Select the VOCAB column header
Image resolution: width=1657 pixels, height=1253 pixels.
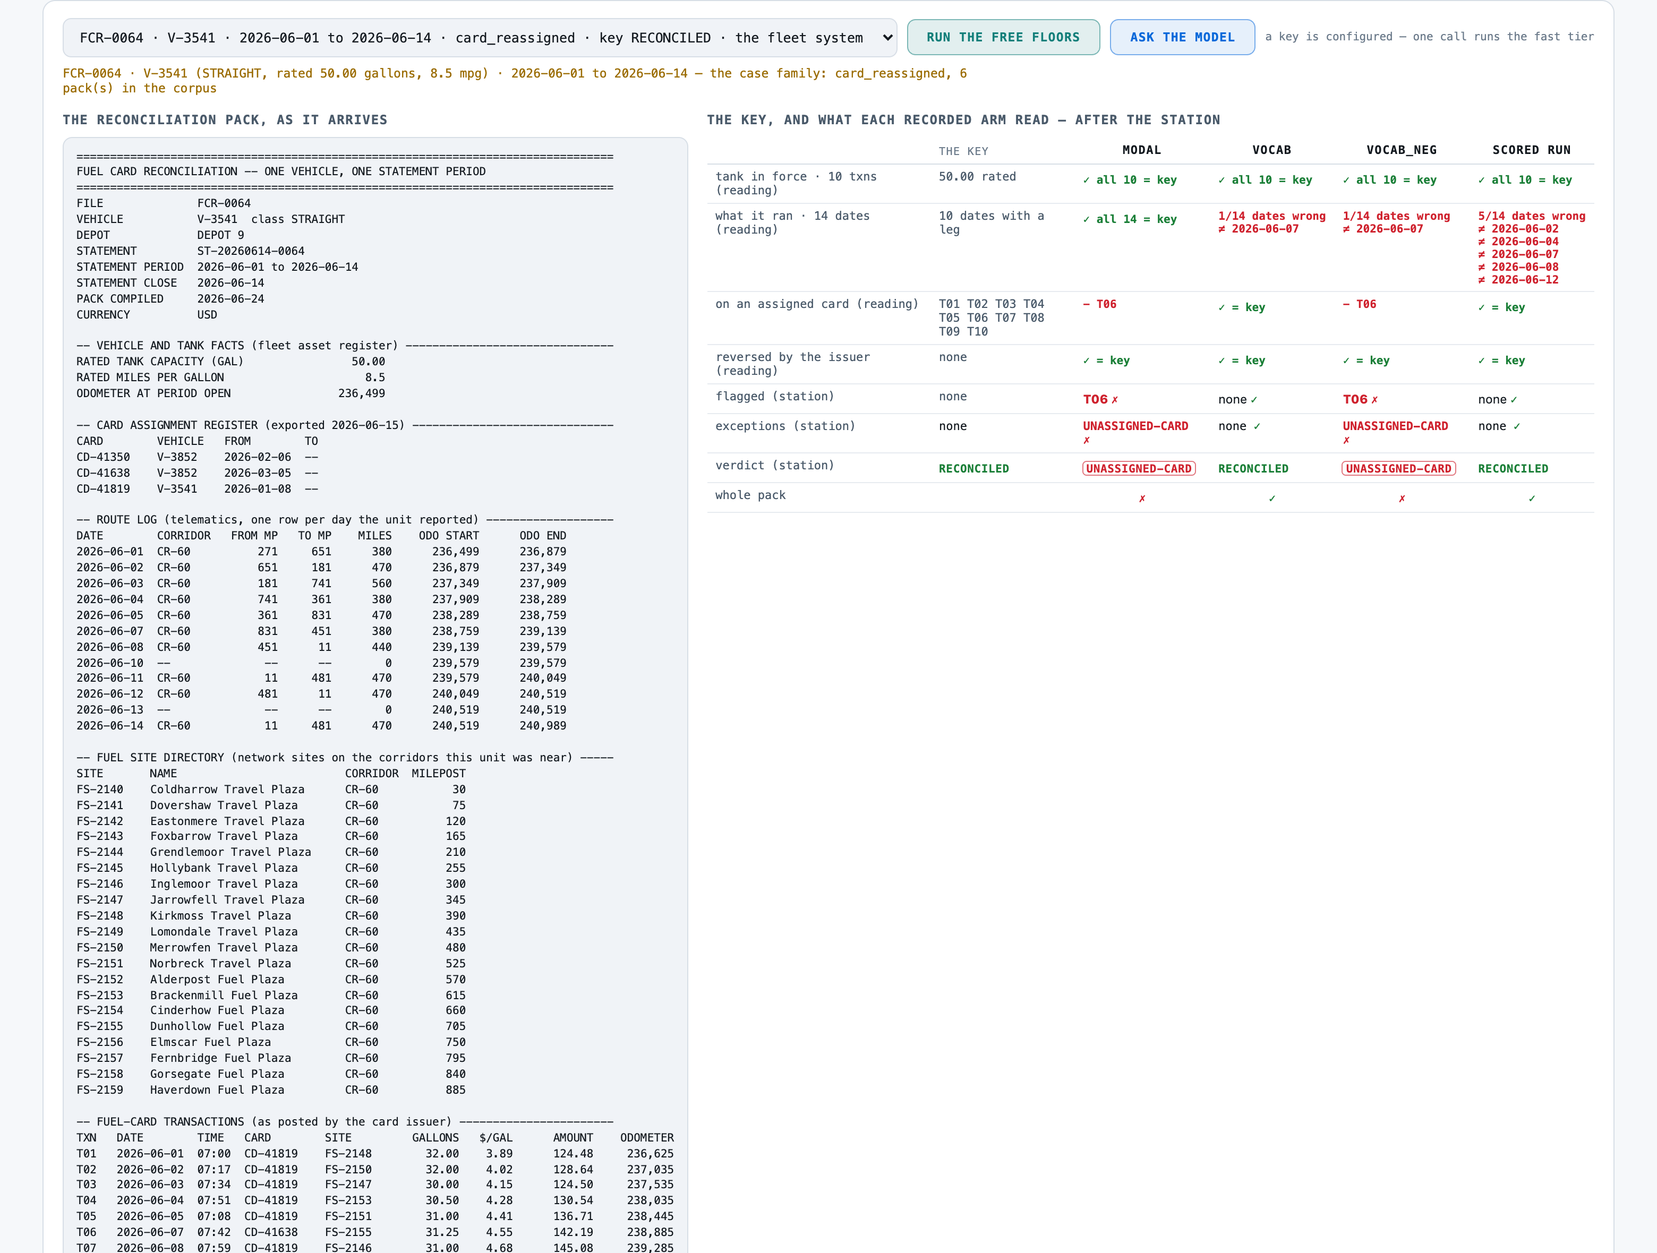[x=1272, y=150]
